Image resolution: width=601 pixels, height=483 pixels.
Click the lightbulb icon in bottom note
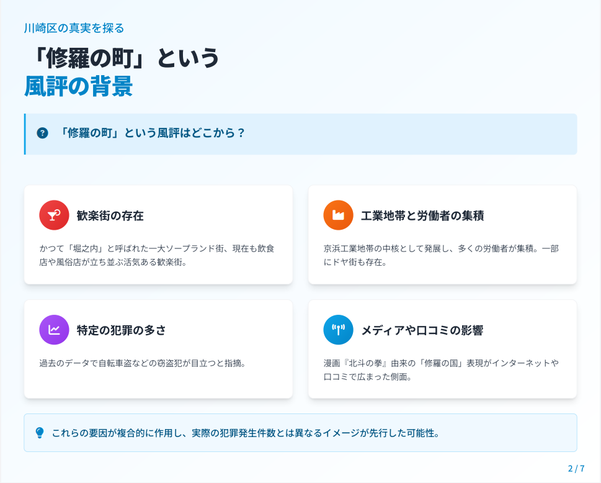[40, 433]
